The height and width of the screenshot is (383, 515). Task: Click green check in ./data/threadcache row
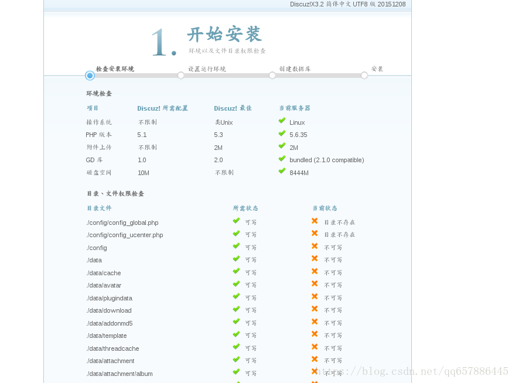pos(237,347)
